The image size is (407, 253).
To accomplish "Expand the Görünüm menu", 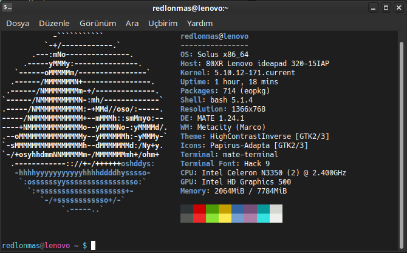I will click(x=98, y=23).
